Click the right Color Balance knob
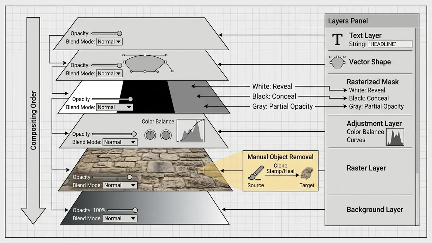 [x=166, y=135]
